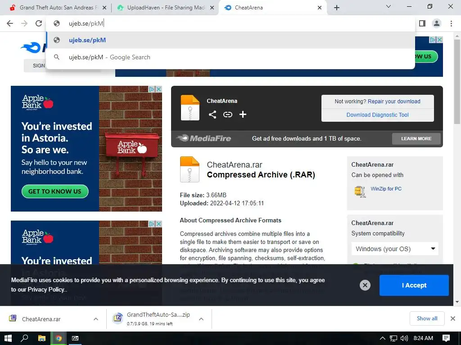
Task: Open the 7-Zip taskbar icon
Action: [75, 338]
